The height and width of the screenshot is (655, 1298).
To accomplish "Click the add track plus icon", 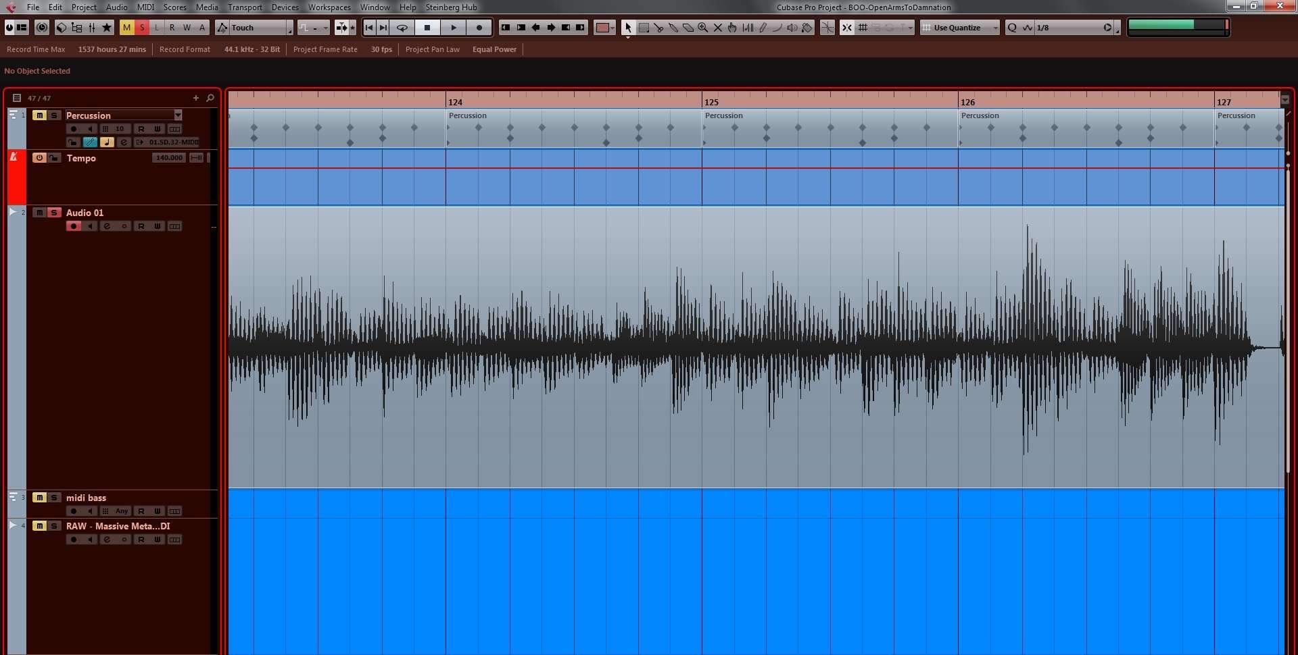I will (196, 98).
